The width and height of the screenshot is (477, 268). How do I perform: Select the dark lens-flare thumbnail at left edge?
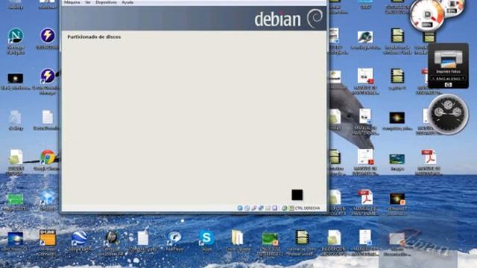click(x=15, y=78)
